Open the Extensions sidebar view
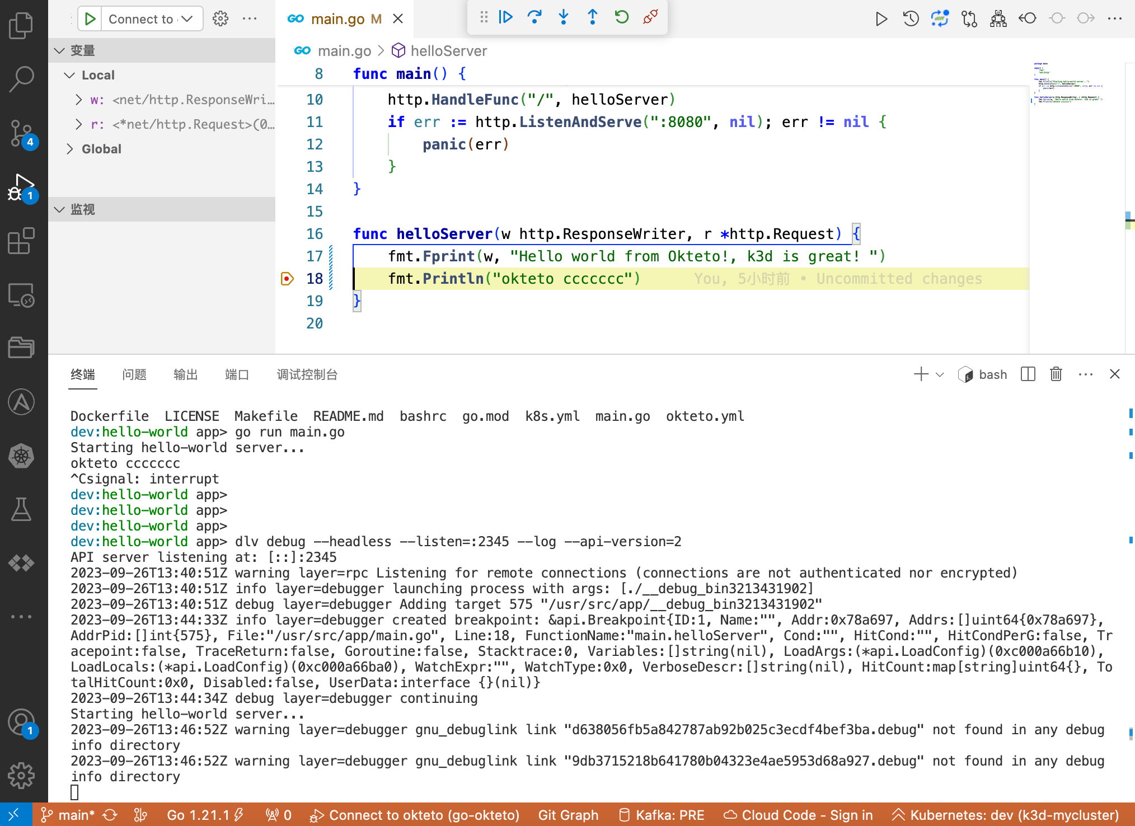Screen dimensions: 1135x826 click(22, 241)
